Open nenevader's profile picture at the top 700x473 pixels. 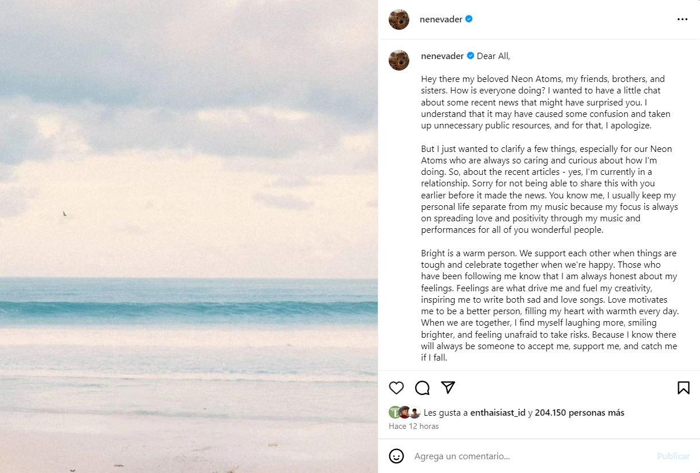[x=398, y=19]
